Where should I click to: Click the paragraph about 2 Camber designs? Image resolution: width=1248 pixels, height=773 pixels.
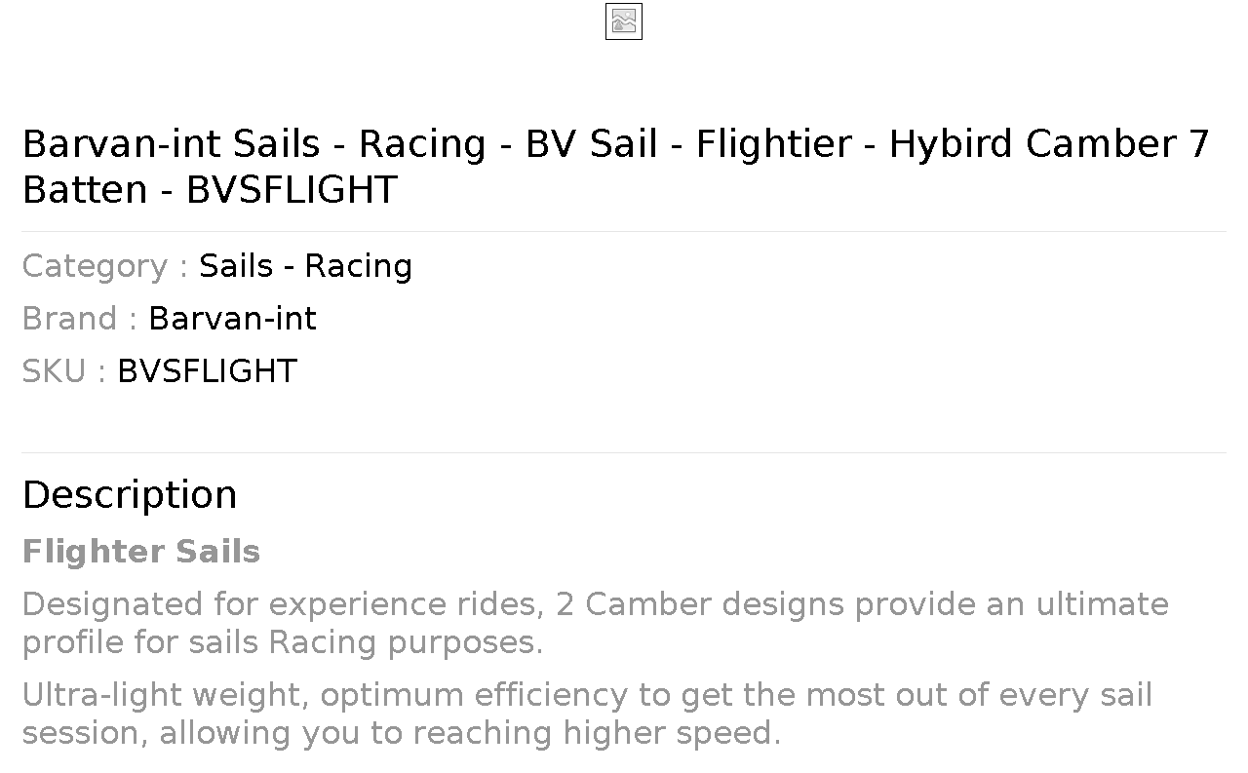[596, 623]
